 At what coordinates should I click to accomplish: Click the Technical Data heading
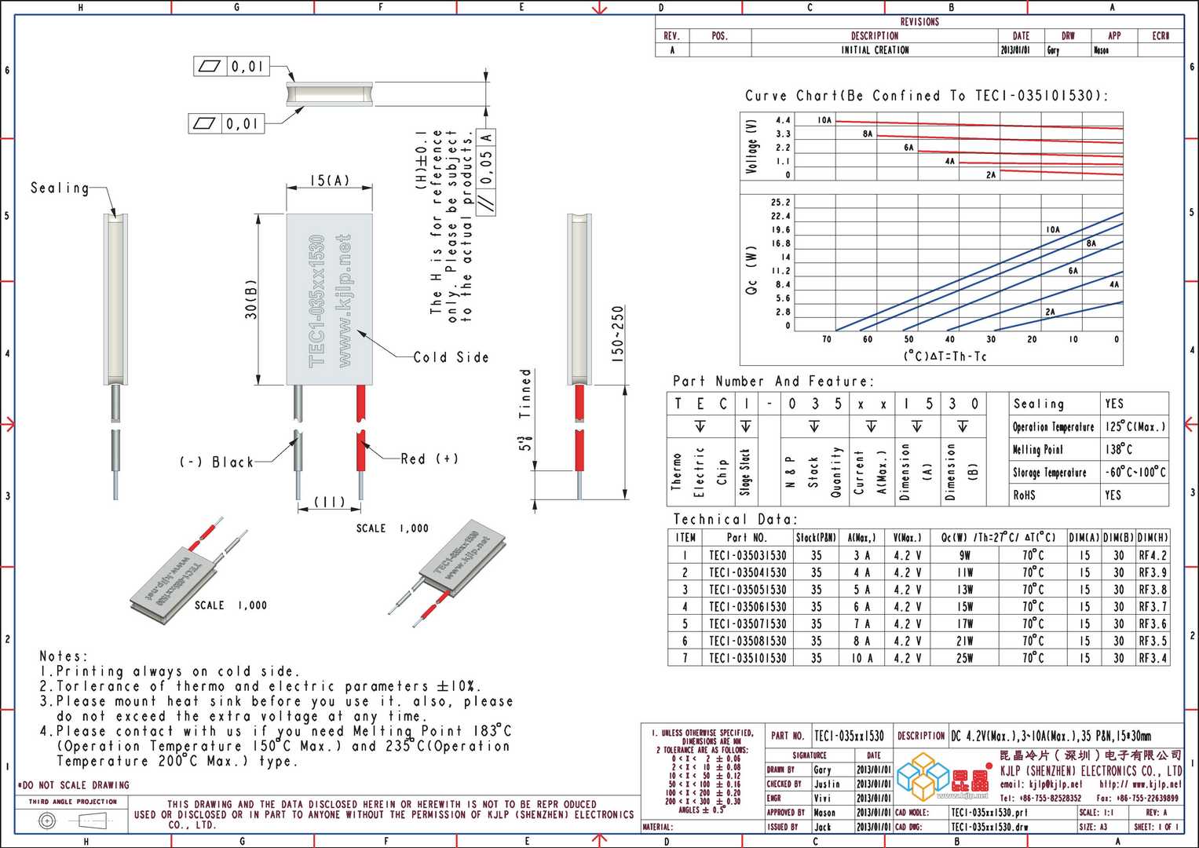tap(735, 519)
